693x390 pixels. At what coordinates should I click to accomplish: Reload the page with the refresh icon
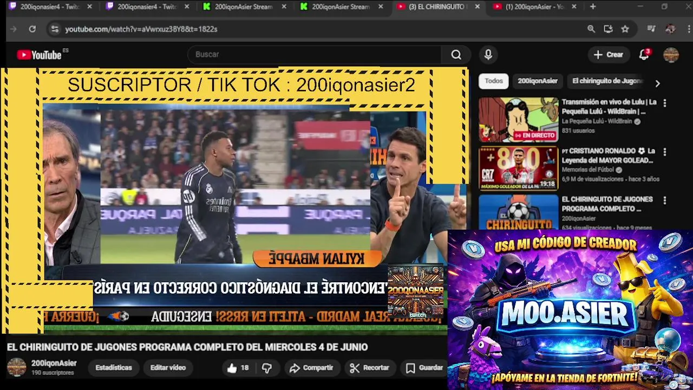click(x=32, y=29)
